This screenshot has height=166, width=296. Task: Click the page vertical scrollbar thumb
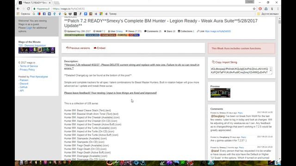click(x=279, y=22)
